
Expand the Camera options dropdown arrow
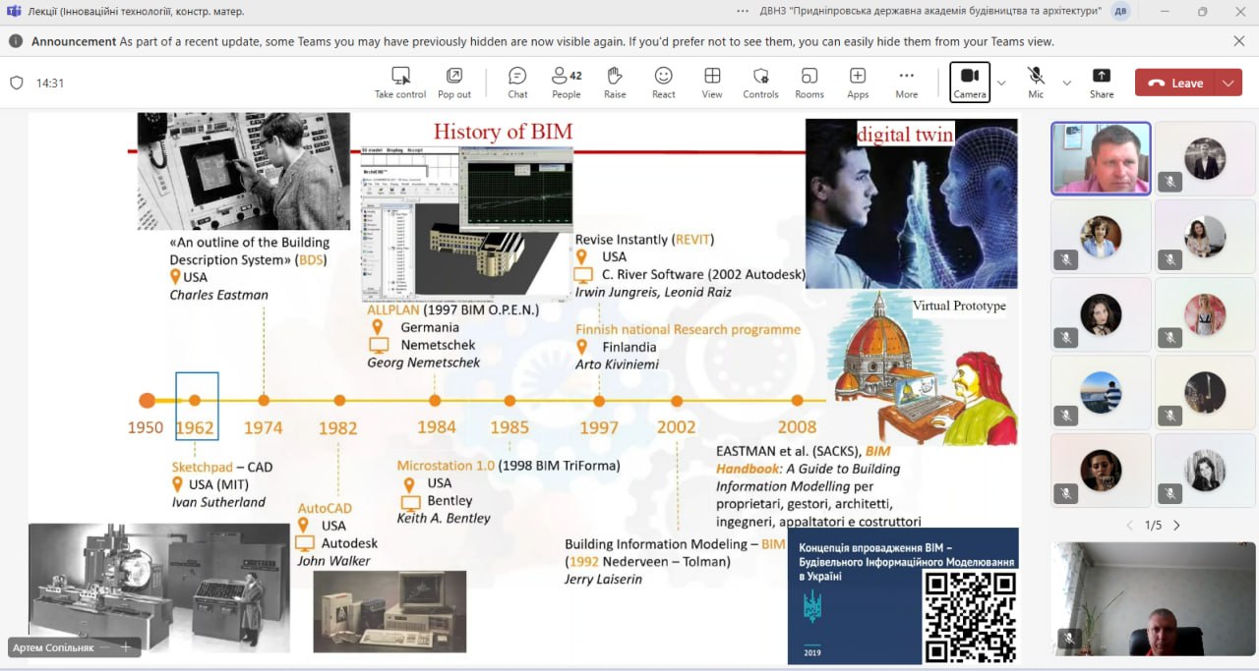click(1001, 84)
